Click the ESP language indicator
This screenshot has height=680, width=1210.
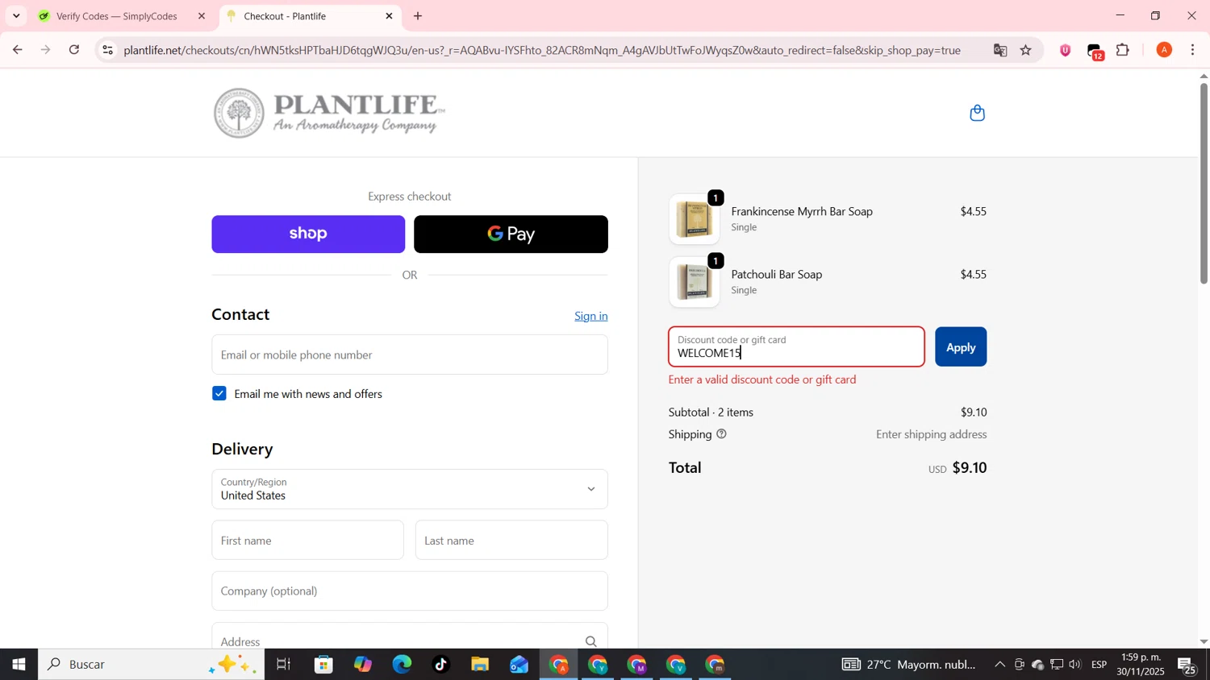1099,665
